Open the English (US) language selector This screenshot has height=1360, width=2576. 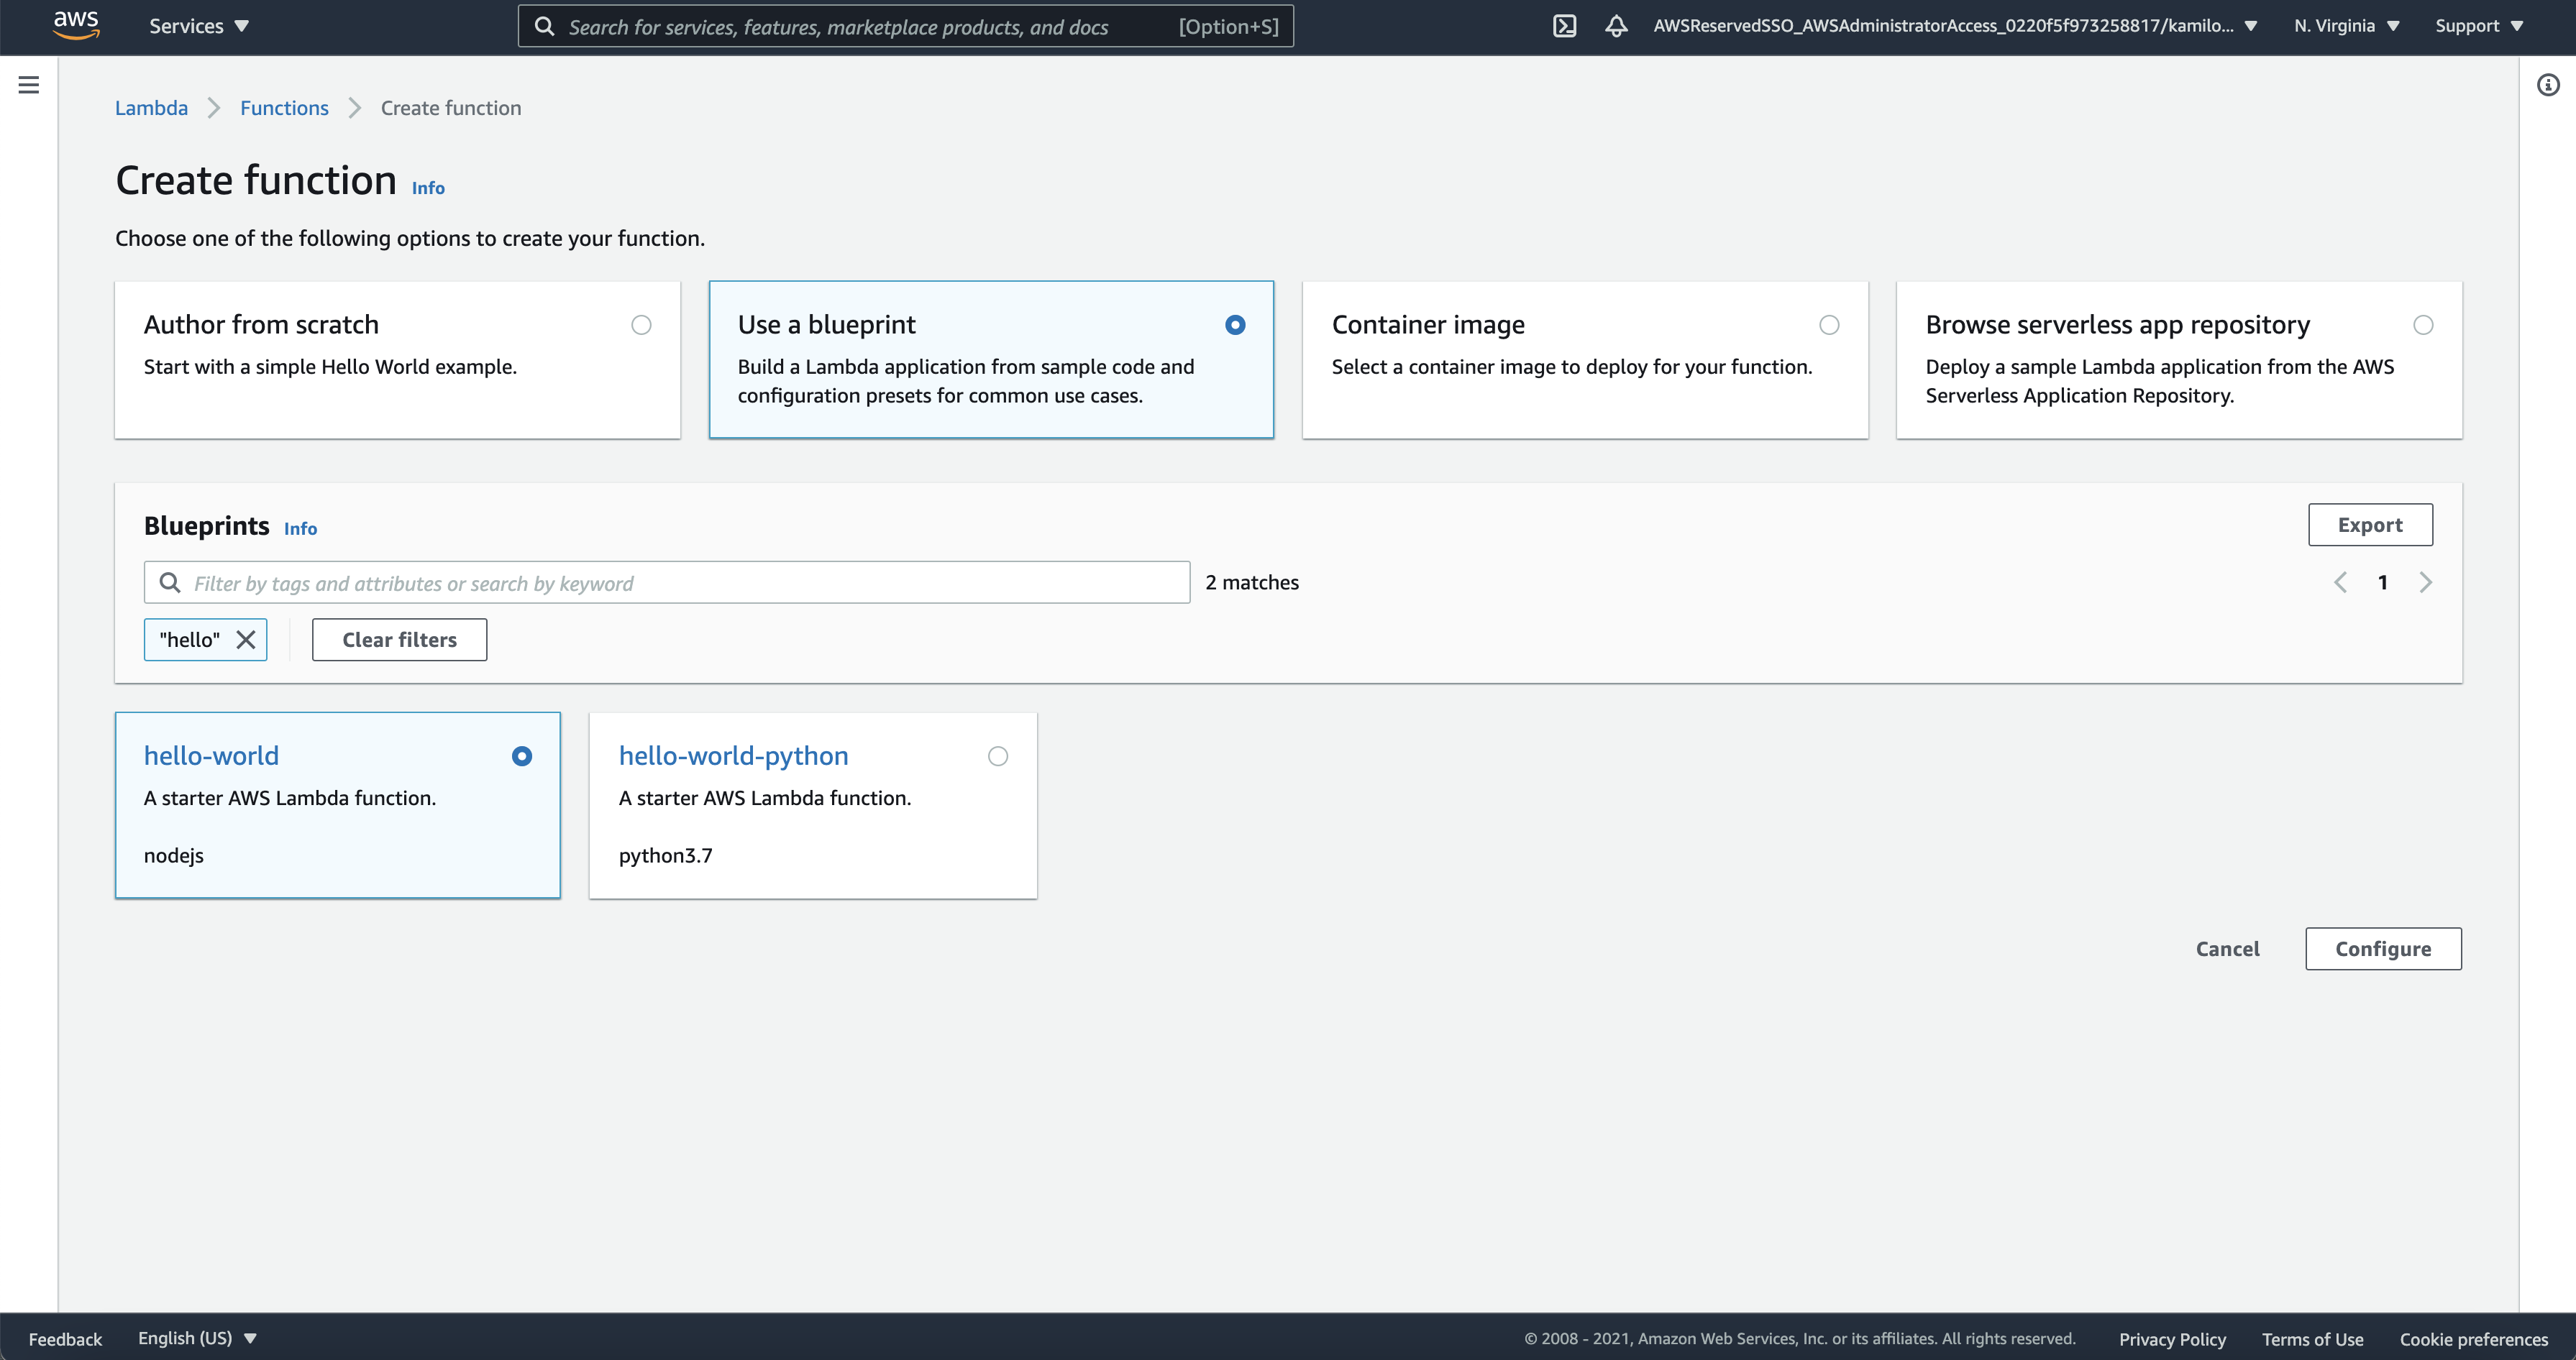click(x=197, y=1338)
